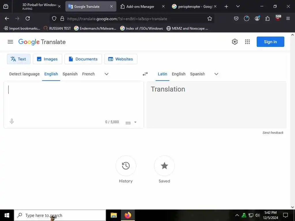Screen dimensions: 295x221
Task: Turn on the virtual keyboard input tool
Action: tap(128, 123)
